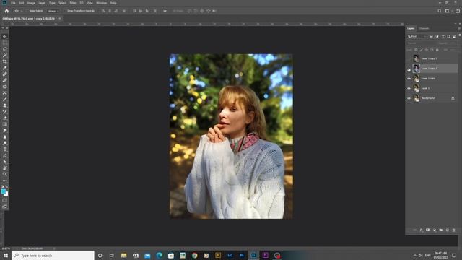Image resolution: width=462 pixels, height=260 pixels.
Task: Select the Path Selection arrow tool
Action: click(5, 162)
